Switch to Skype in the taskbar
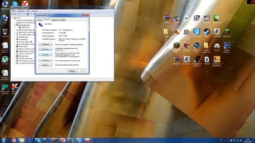Image resolution: width=255 pixels, height=143 pixels. coord(39,140)
